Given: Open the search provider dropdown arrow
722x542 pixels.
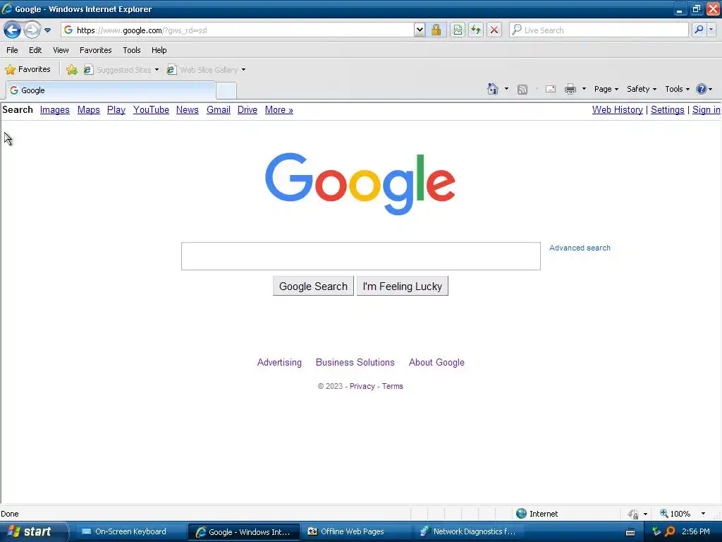Looking at the screenshot, I should 711,30.
